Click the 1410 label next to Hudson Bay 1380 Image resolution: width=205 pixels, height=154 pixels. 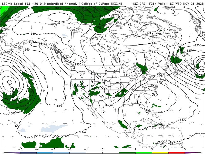[173, 33]
